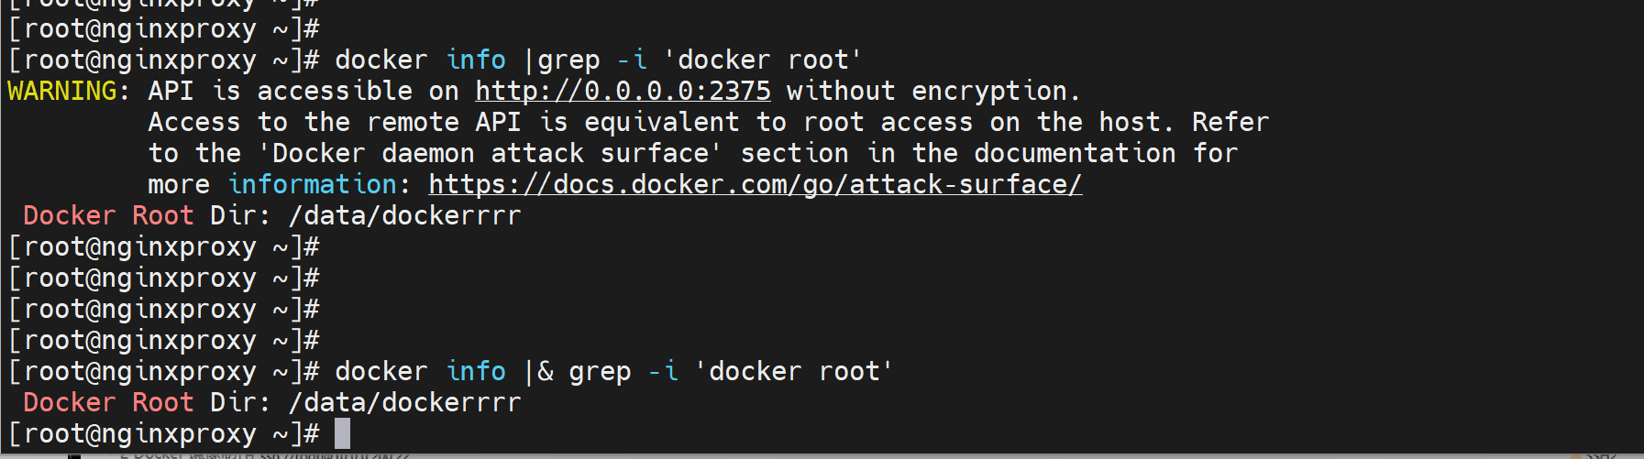This screenshot has width=1644, height=459.
Task: Click the word "encryption." in the warning
Action: point(996,92)
